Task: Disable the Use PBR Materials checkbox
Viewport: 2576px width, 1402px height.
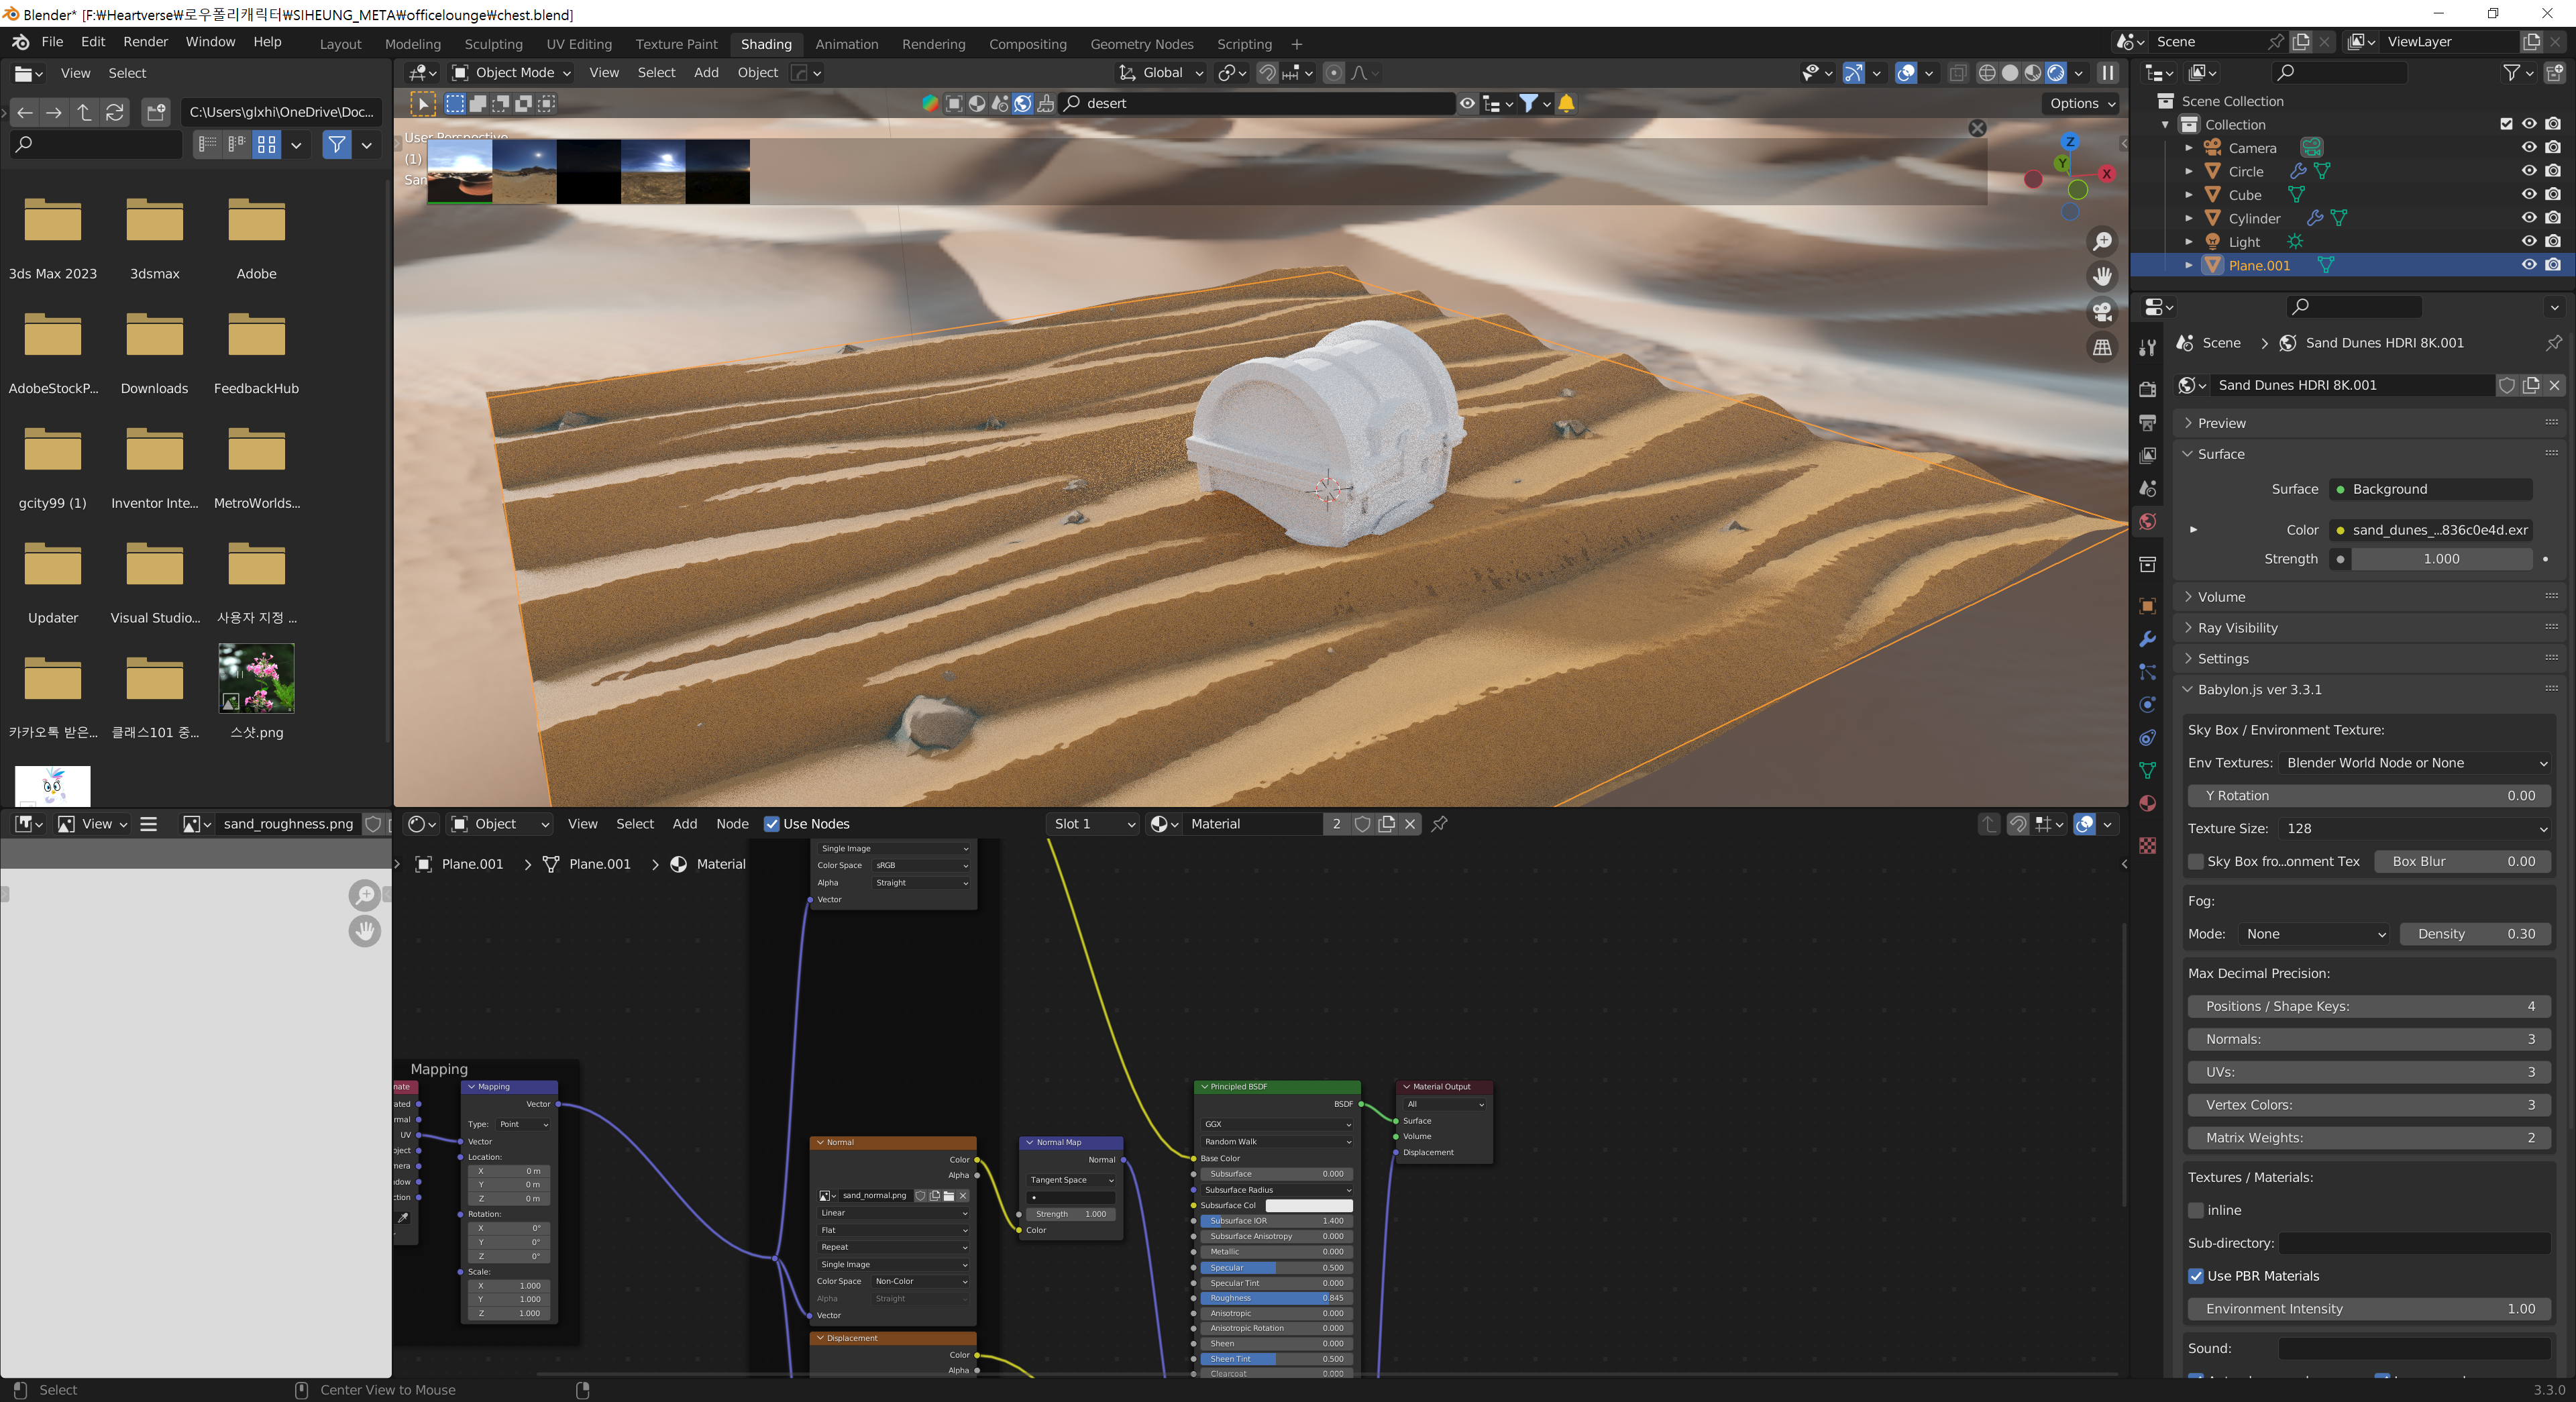Action: pyautogui.click(x=2195, y=1276)
